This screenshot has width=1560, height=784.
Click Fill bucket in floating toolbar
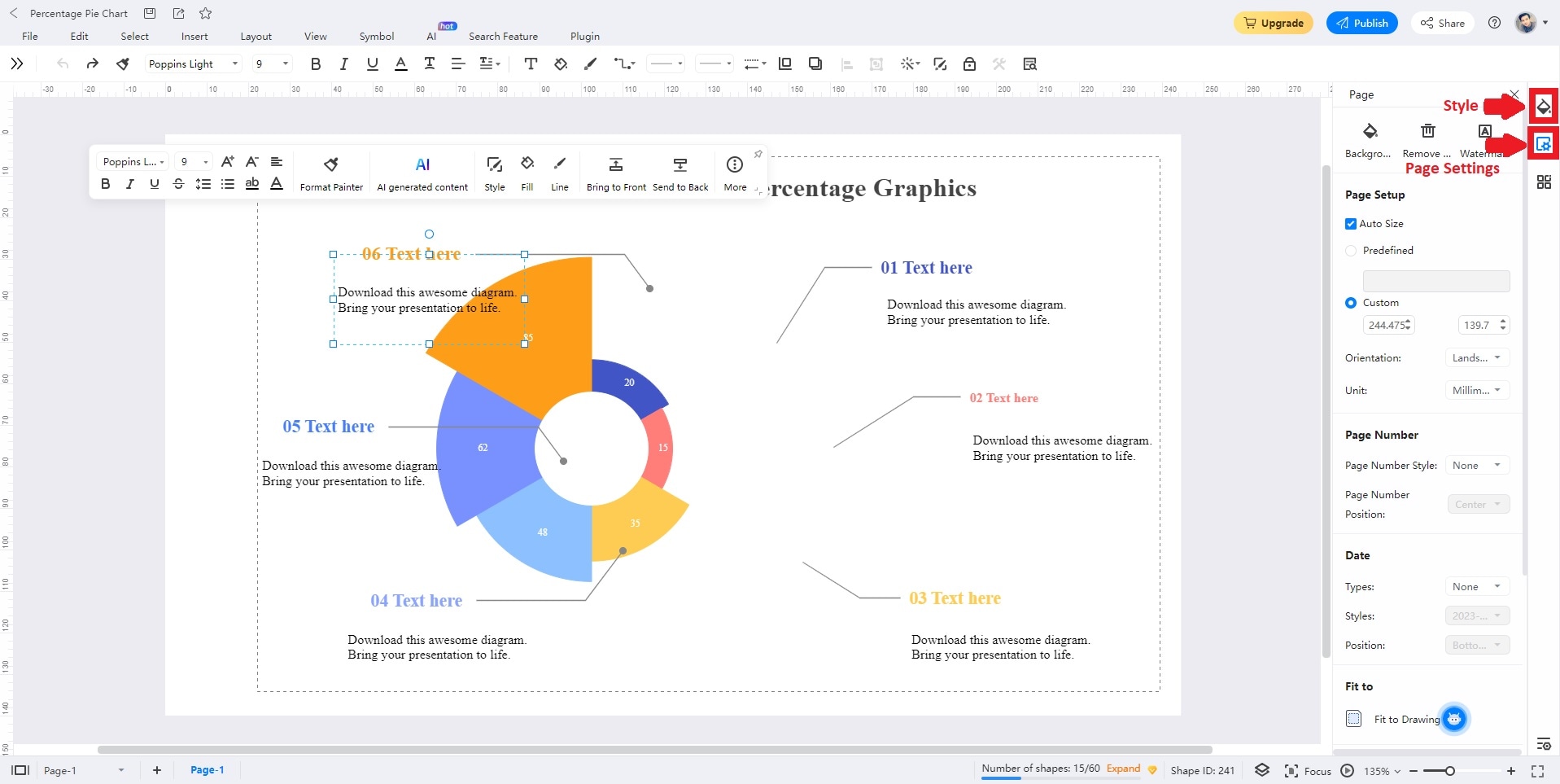pos(527,173)
